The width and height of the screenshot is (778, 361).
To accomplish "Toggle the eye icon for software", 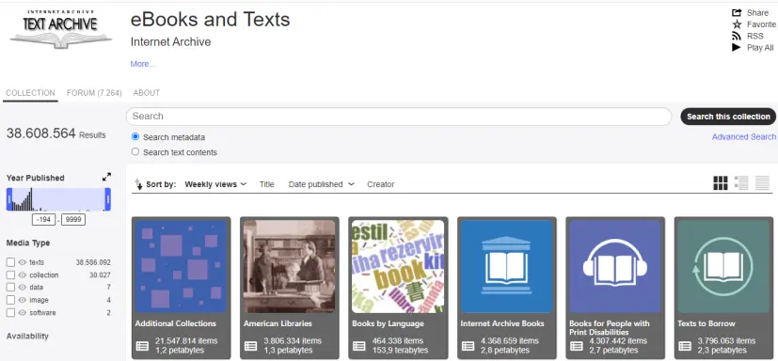I will (x=23, y=313).
